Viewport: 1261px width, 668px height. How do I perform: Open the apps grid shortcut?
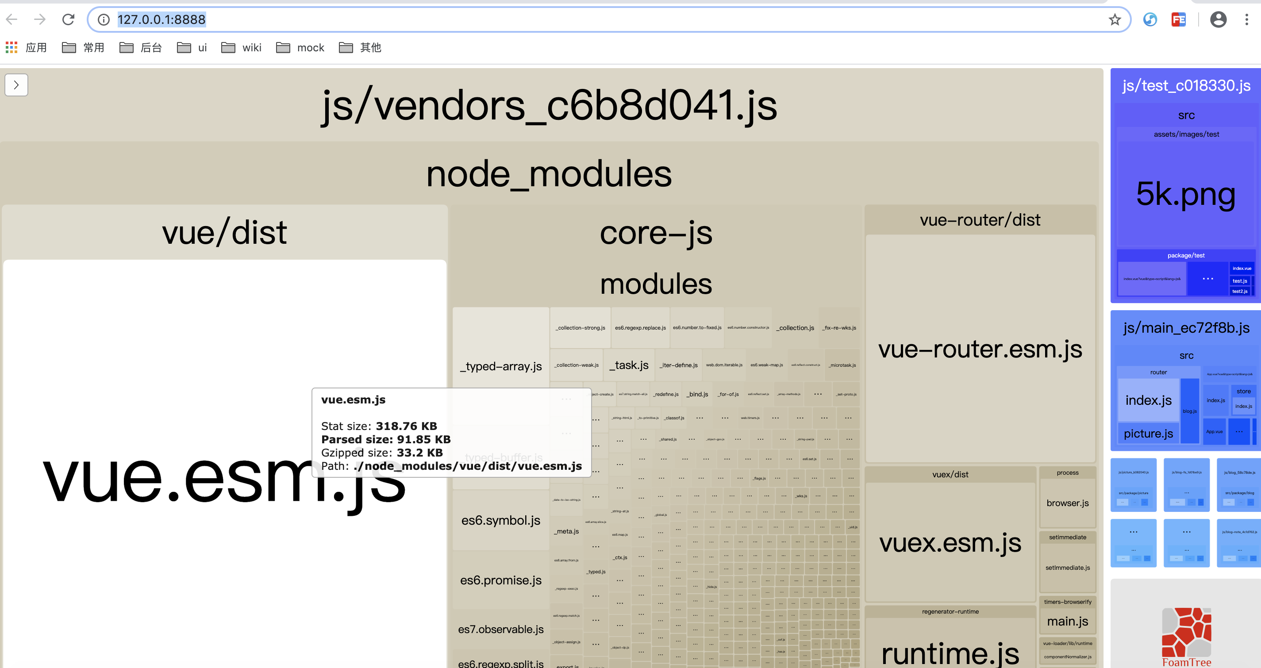[12, 47]
